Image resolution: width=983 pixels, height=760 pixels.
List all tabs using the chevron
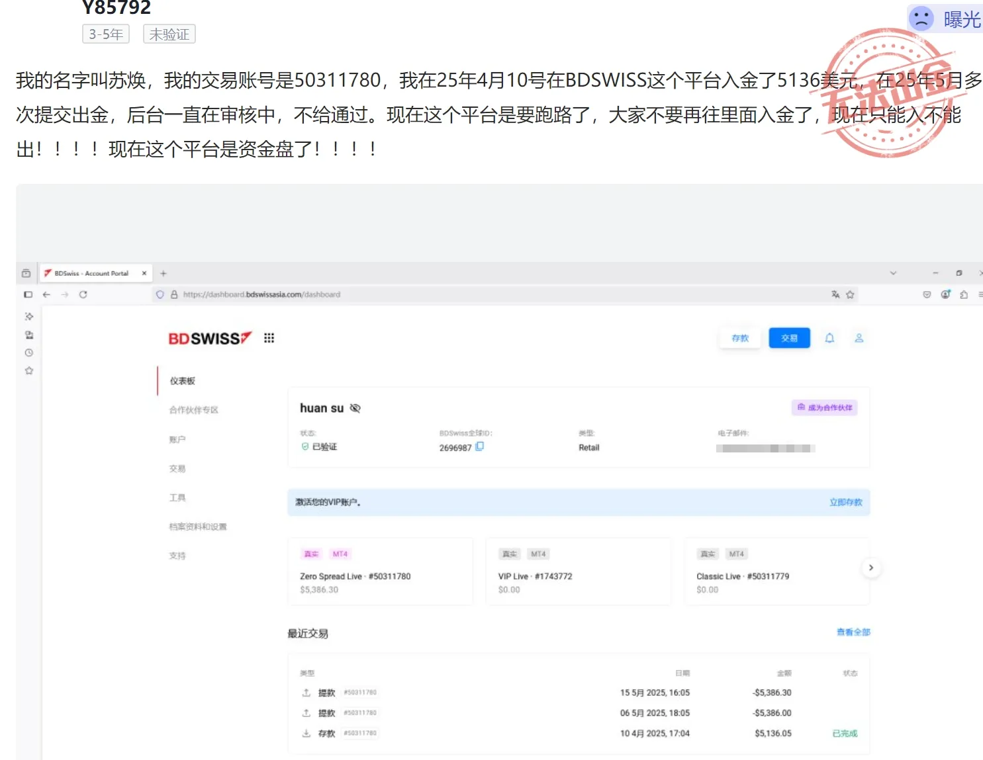tap(893, 273)
